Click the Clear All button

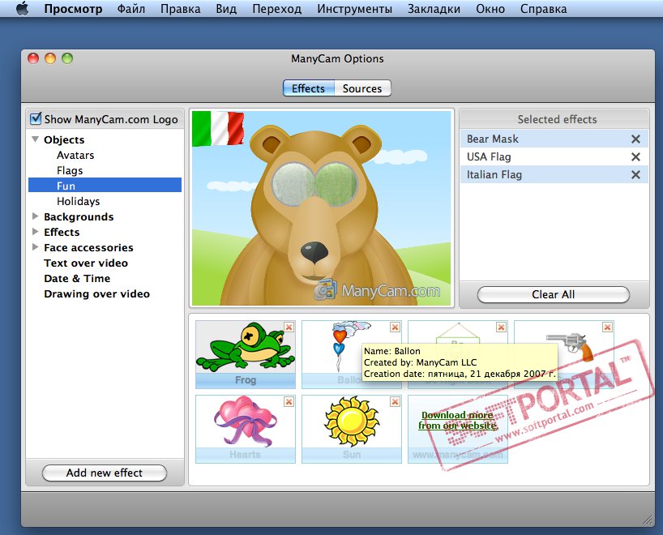pyautogui.click(x=553, y=294)
